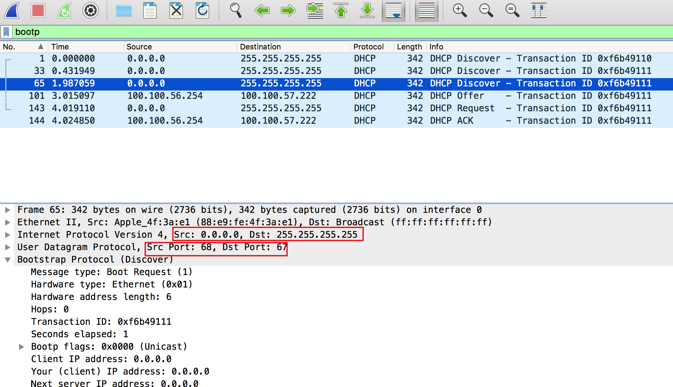The image size is (673, 387).
Task: Expand the Frame 65 details
Action: pyautogui.click(x=8, y=209)
